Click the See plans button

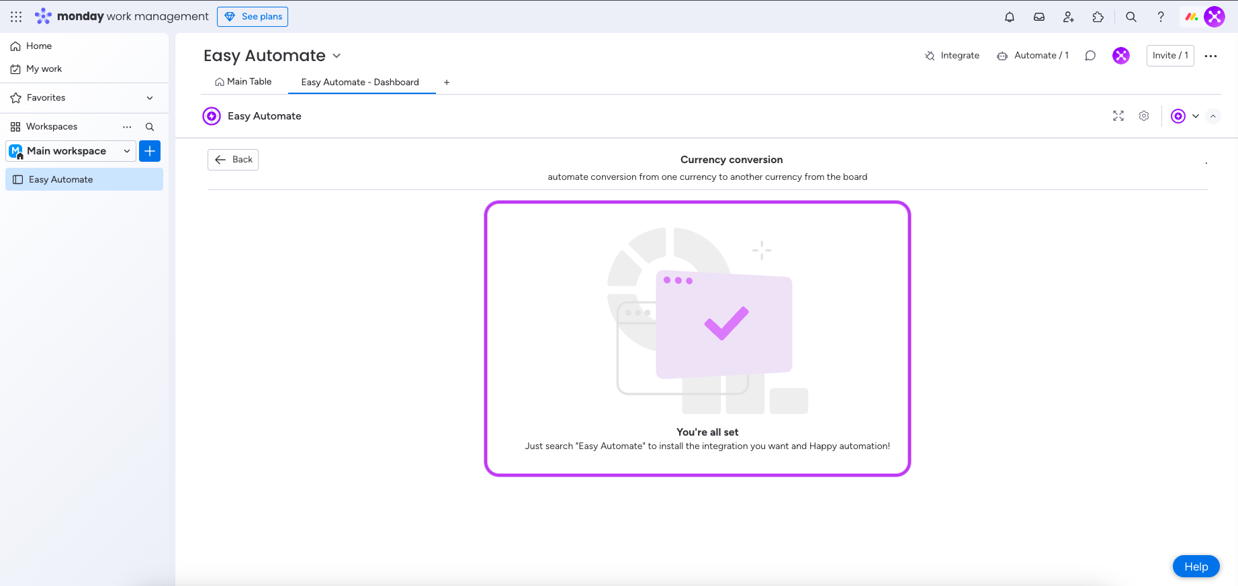pos(253,17)
